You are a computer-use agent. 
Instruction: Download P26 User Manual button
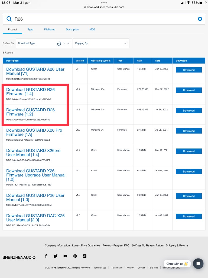[x=189, y=196]
